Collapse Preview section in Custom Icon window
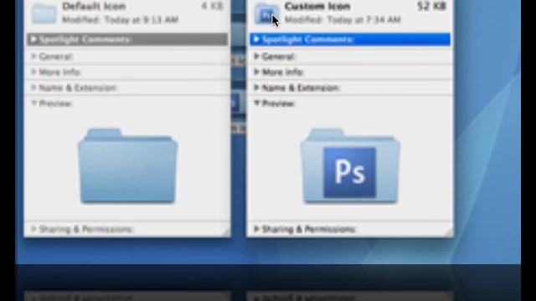536x301 pixels. 257,103
